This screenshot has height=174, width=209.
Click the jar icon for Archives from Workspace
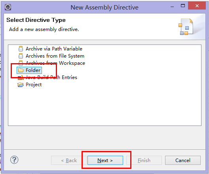[x=21, y=63]
